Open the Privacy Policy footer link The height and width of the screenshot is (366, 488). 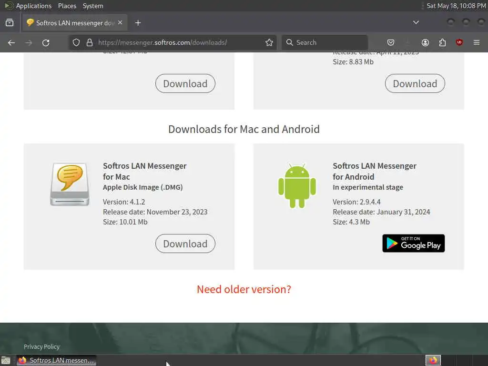[x=42, y=347]
